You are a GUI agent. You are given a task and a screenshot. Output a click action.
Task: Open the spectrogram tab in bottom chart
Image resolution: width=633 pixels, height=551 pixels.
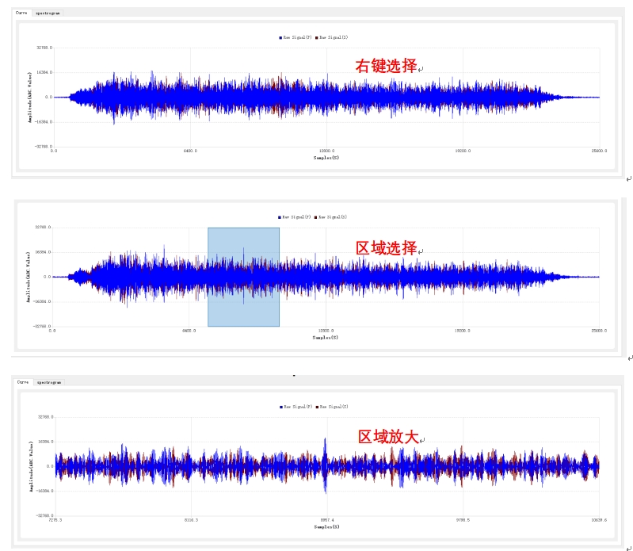pos(49,382)
